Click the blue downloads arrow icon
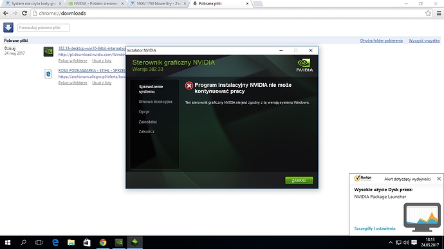The height and width of the screenshot is (249, 444). pos(8,28)
